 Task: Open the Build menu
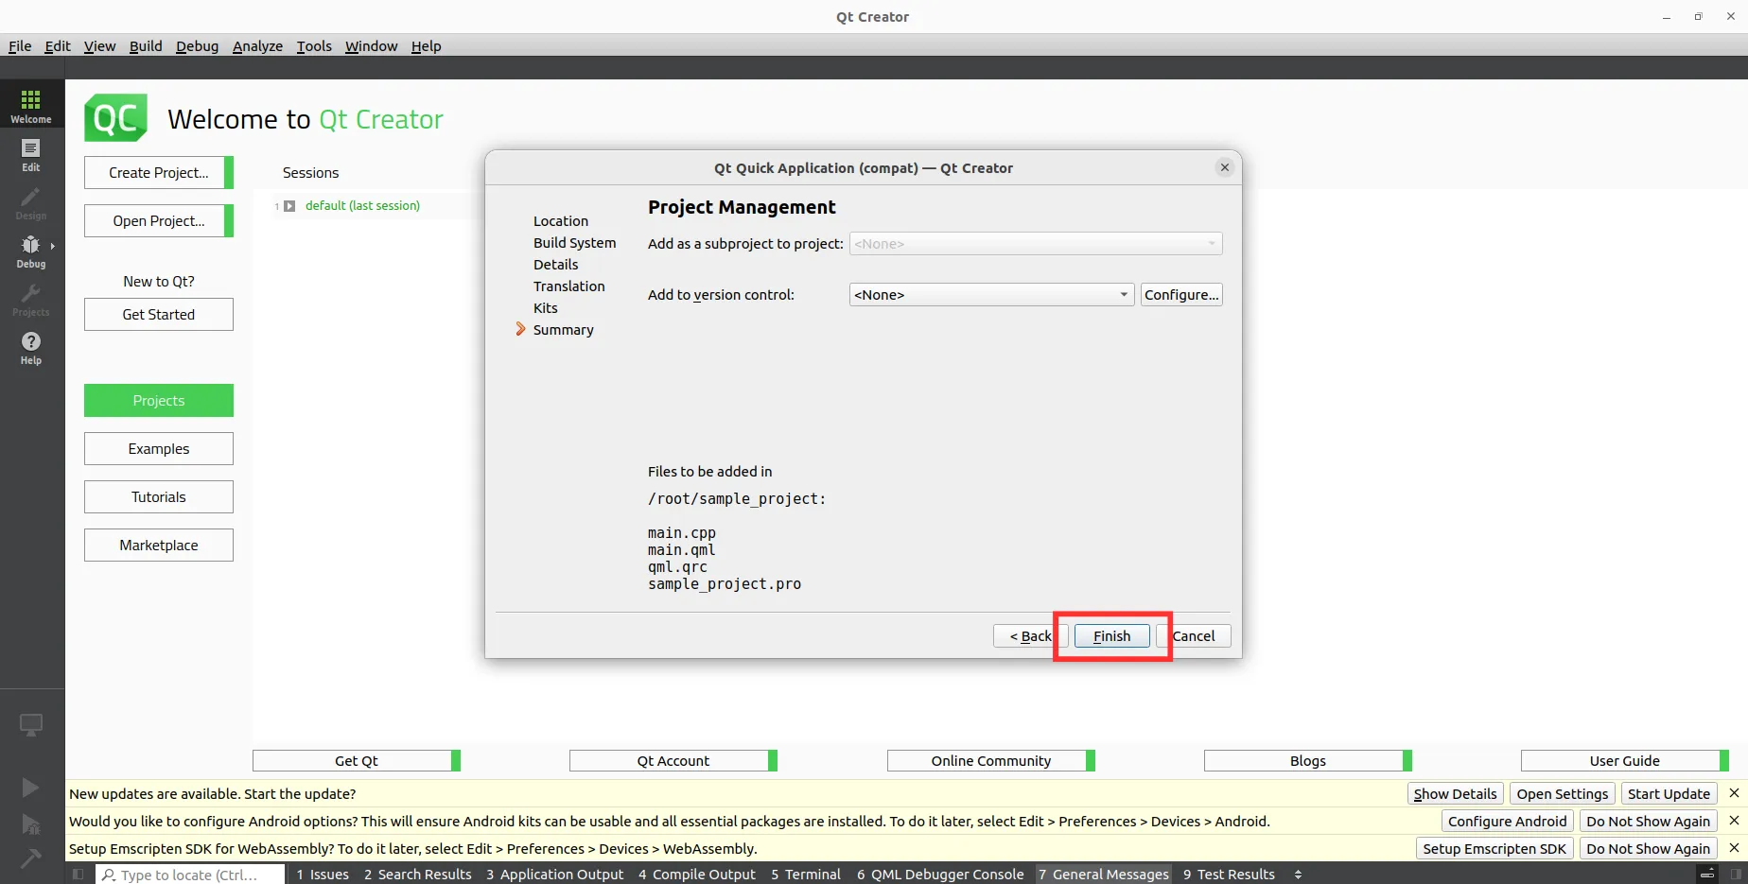146,46
